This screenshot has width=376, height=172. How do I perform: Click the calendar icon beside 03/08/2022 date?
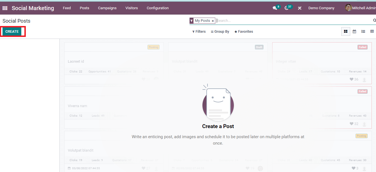(69, 168)
